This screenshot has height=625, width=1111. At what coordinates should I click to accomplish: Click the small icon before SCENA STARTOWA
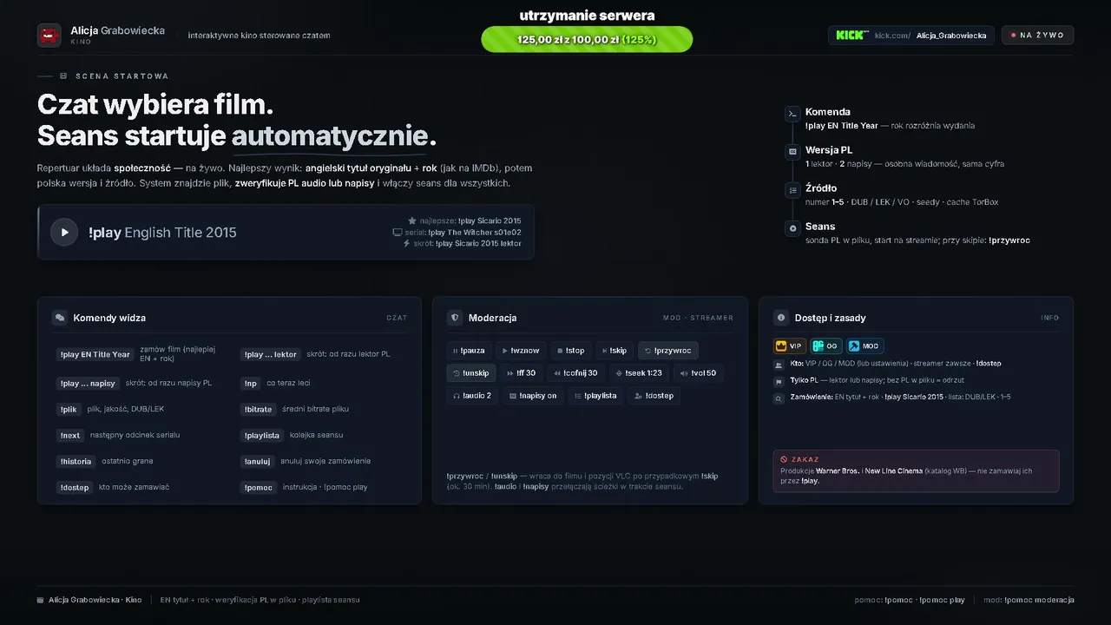pyautogui.click(x=63, y=76)
